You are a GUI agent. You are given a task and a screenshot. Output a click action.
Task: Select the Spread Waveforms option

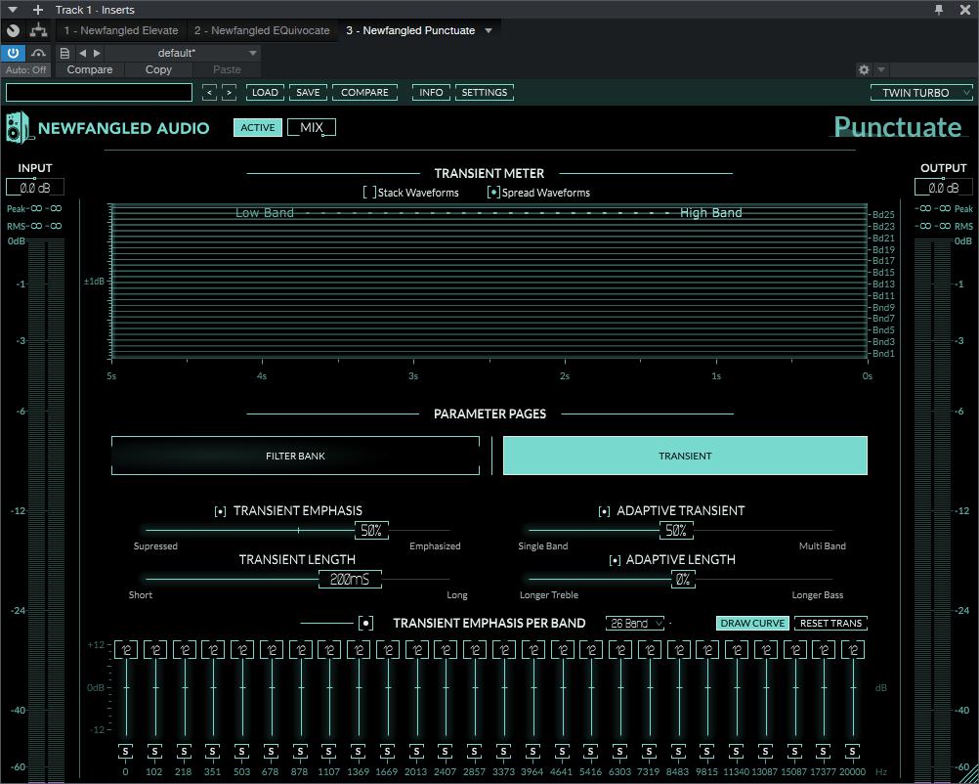click(x=493, y=193)
